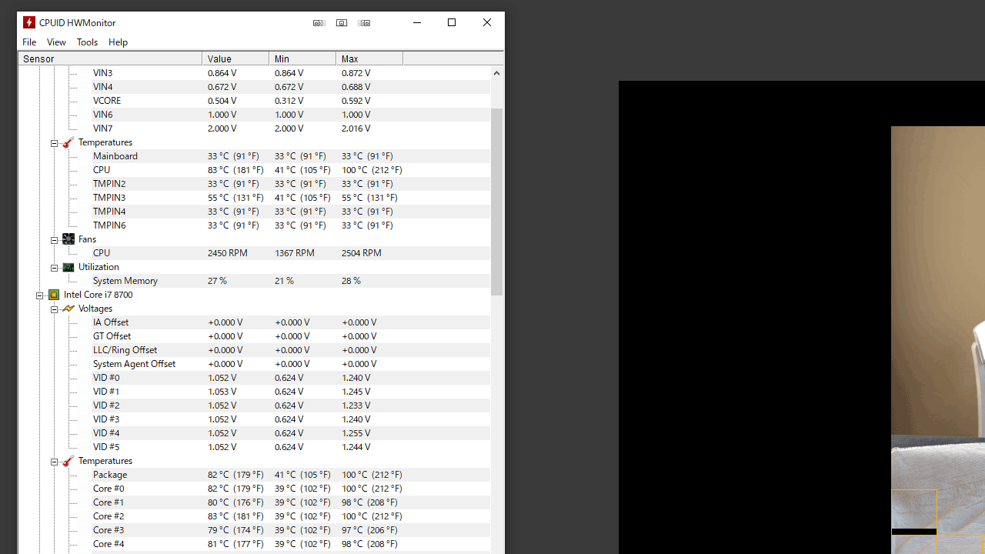Click the Value column header

(235, 58)
